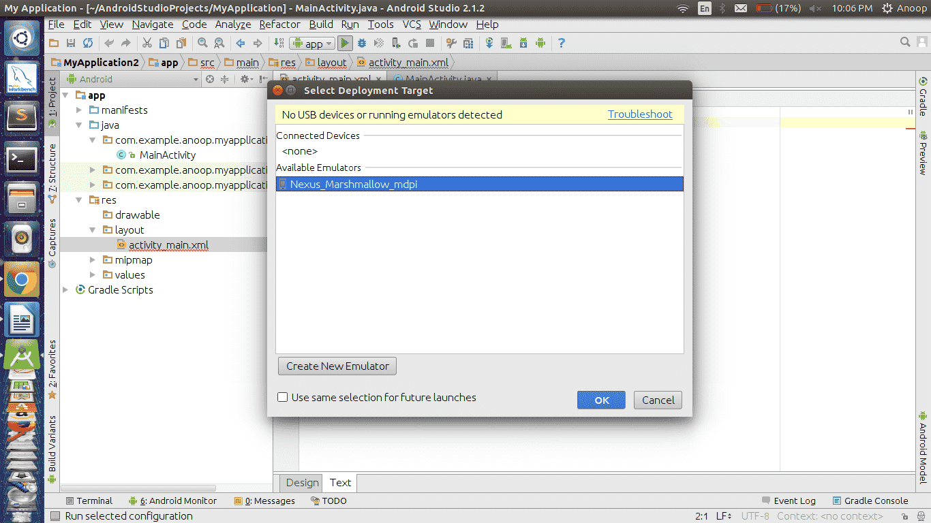Enable Use same selection for future launches
The image size is (931, 523).
(x=282, y=397)
